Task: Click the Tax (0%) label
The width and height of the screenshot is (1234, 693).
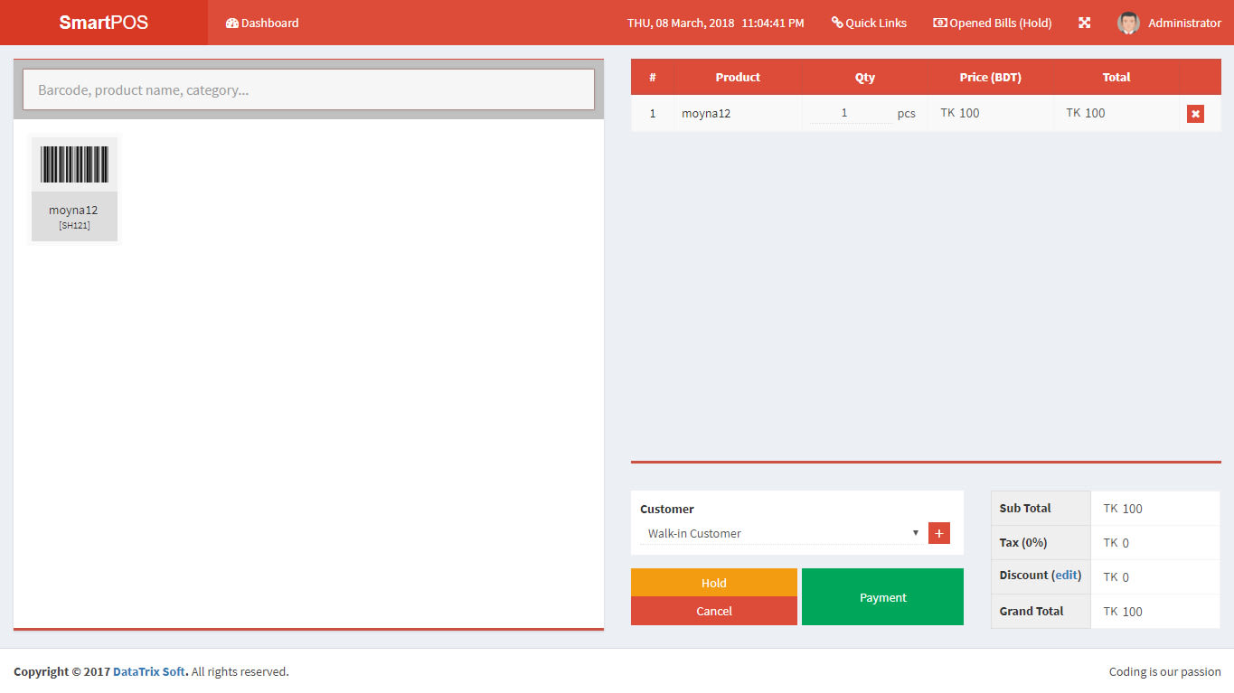Action: click(1022, 543)
